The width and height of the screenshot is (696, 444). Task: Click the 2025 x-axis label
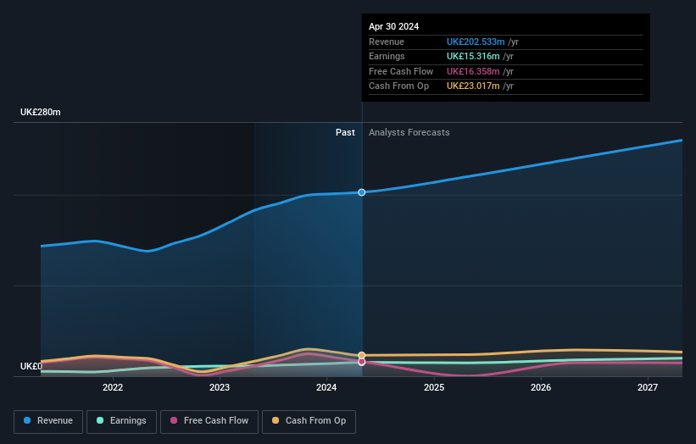tap(434, 387)
